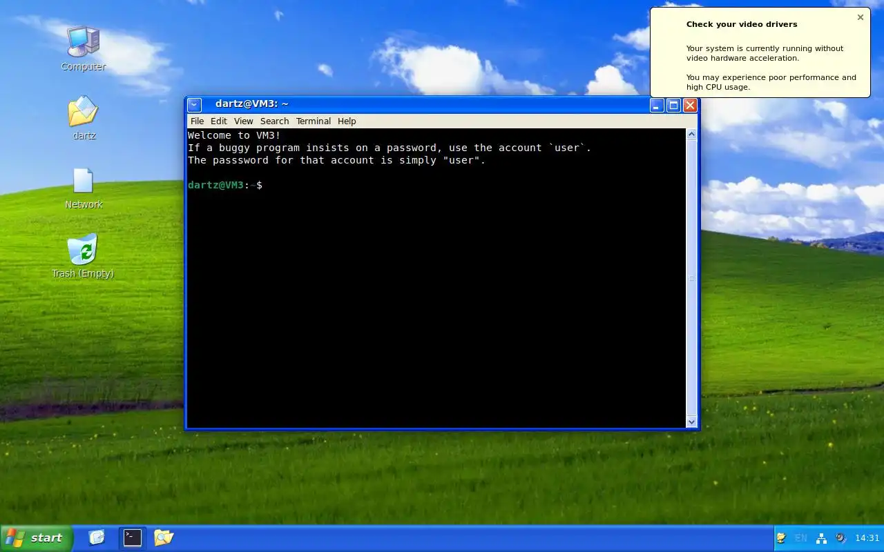Screen dimensions: 884x552
Task: Click the terminal vertical scrollbar track
Action: [x=691, y=278]
